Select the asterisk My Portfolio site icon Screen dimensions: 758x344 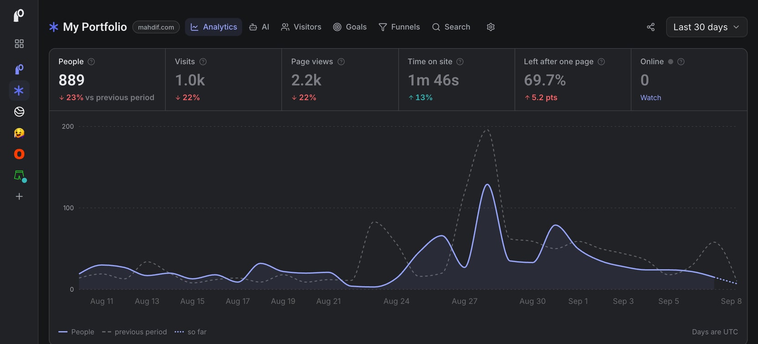pyautogui.click(x=19, y=91)
